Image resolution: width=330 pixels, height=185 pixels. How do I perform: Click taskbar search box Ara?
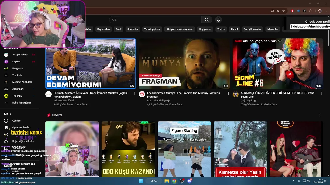pyautogui.click(x=154, y=181)
